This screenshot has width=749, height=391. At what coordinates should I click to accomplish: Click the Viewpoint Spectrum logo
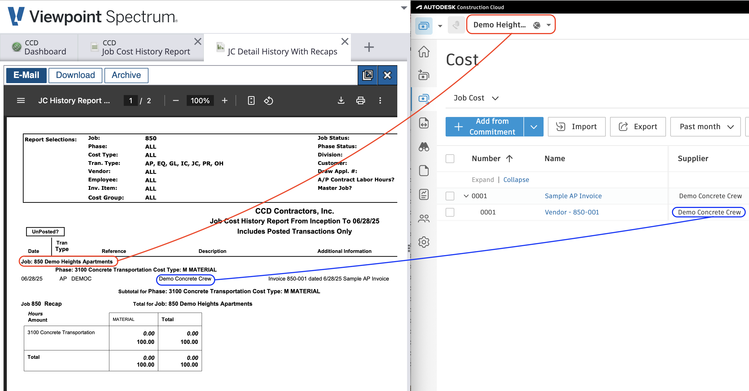93,17
